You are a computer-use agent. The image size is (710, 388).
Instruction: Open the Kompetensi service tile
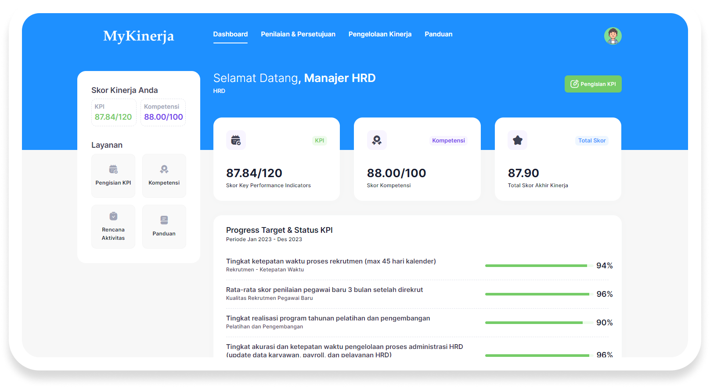tap(164, 176)
